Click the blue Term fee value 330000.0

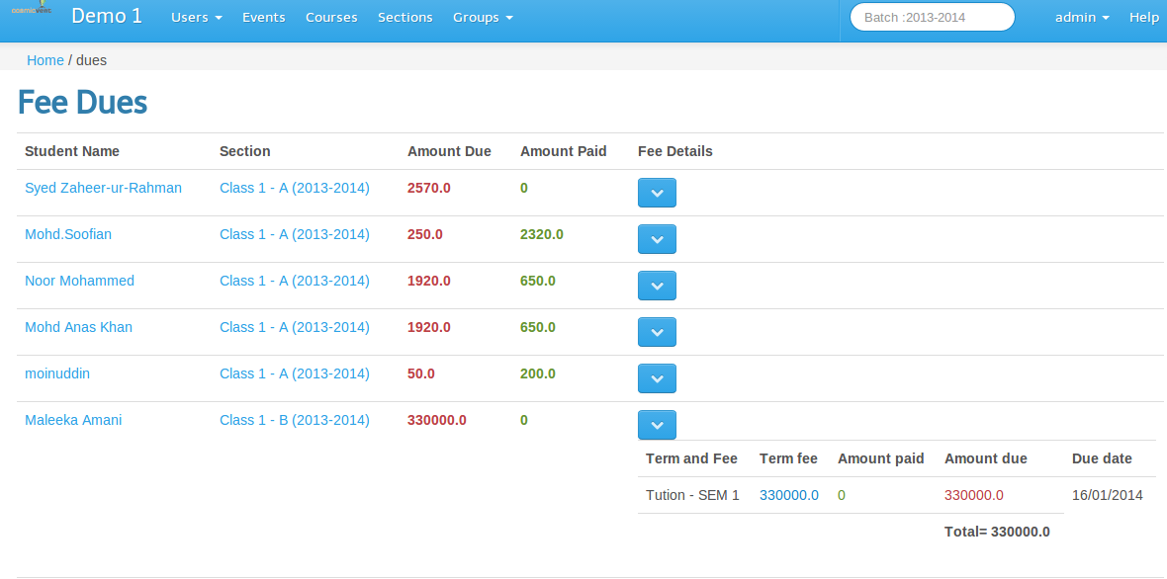pos(789,495)
